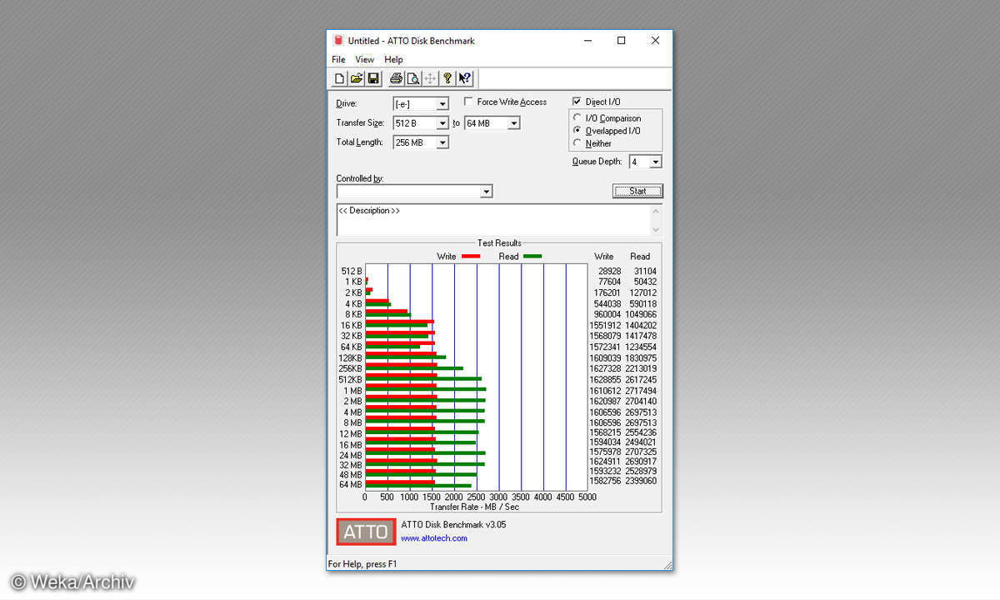This screenshot has height=600, width=1000.
Task: Click the ATTO logo at bottom
Action: 366,532
